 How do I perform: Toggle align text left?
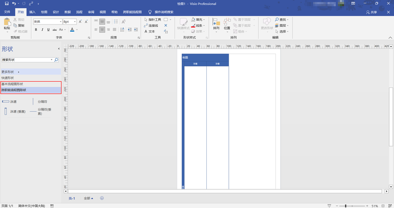(x=96, y=29)
